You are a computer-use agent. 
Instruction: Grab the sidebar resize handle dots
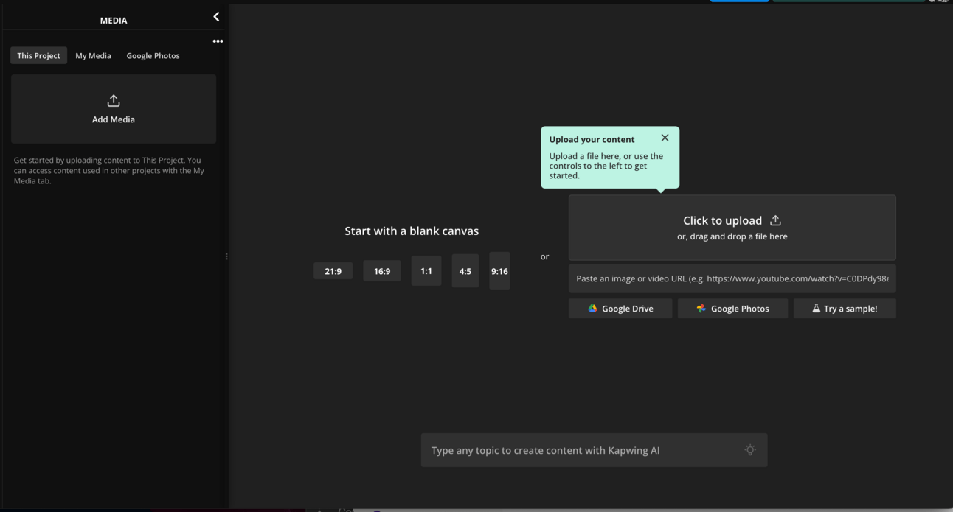pyautogui.click(x=226, y=256)
